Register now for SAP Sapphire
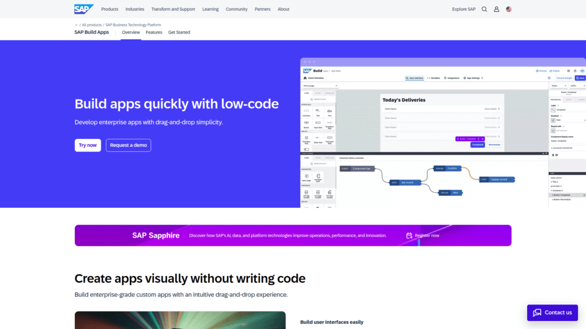Image resolution: width=586 pixels, height=329 pixels. [x=428, y=235]
